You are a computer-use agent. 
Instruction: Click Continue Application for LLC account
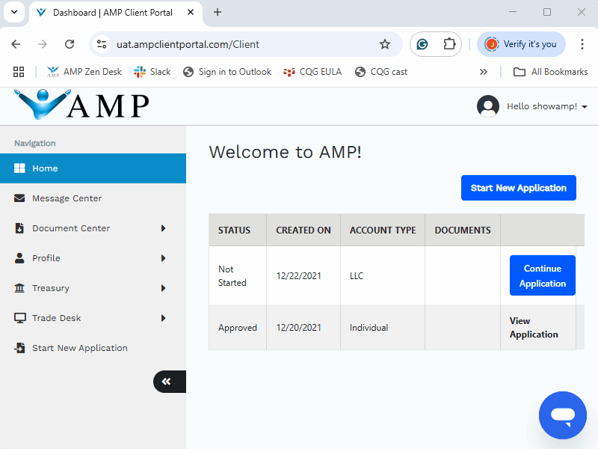coord(542,276)
